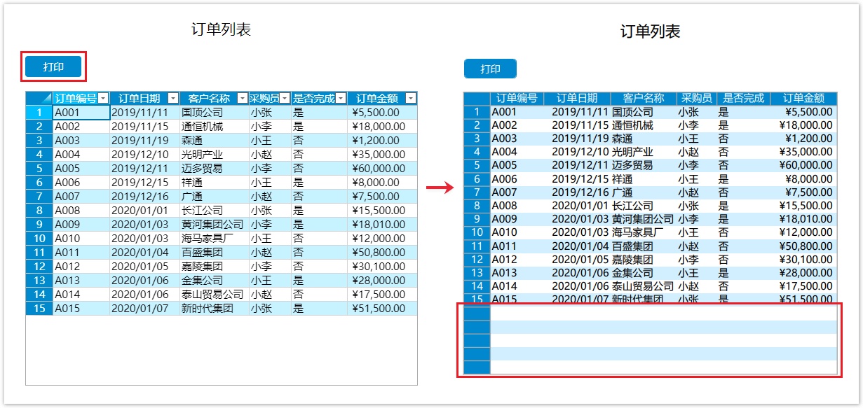This screenshot has width=863, height=408.
Task: Open the 采购员 column filter dropdown
Action: click(285, 99)
